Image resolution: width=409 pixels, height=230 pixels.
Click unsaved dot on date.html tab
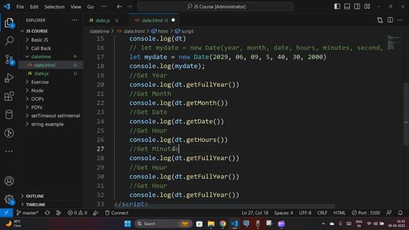173,20
